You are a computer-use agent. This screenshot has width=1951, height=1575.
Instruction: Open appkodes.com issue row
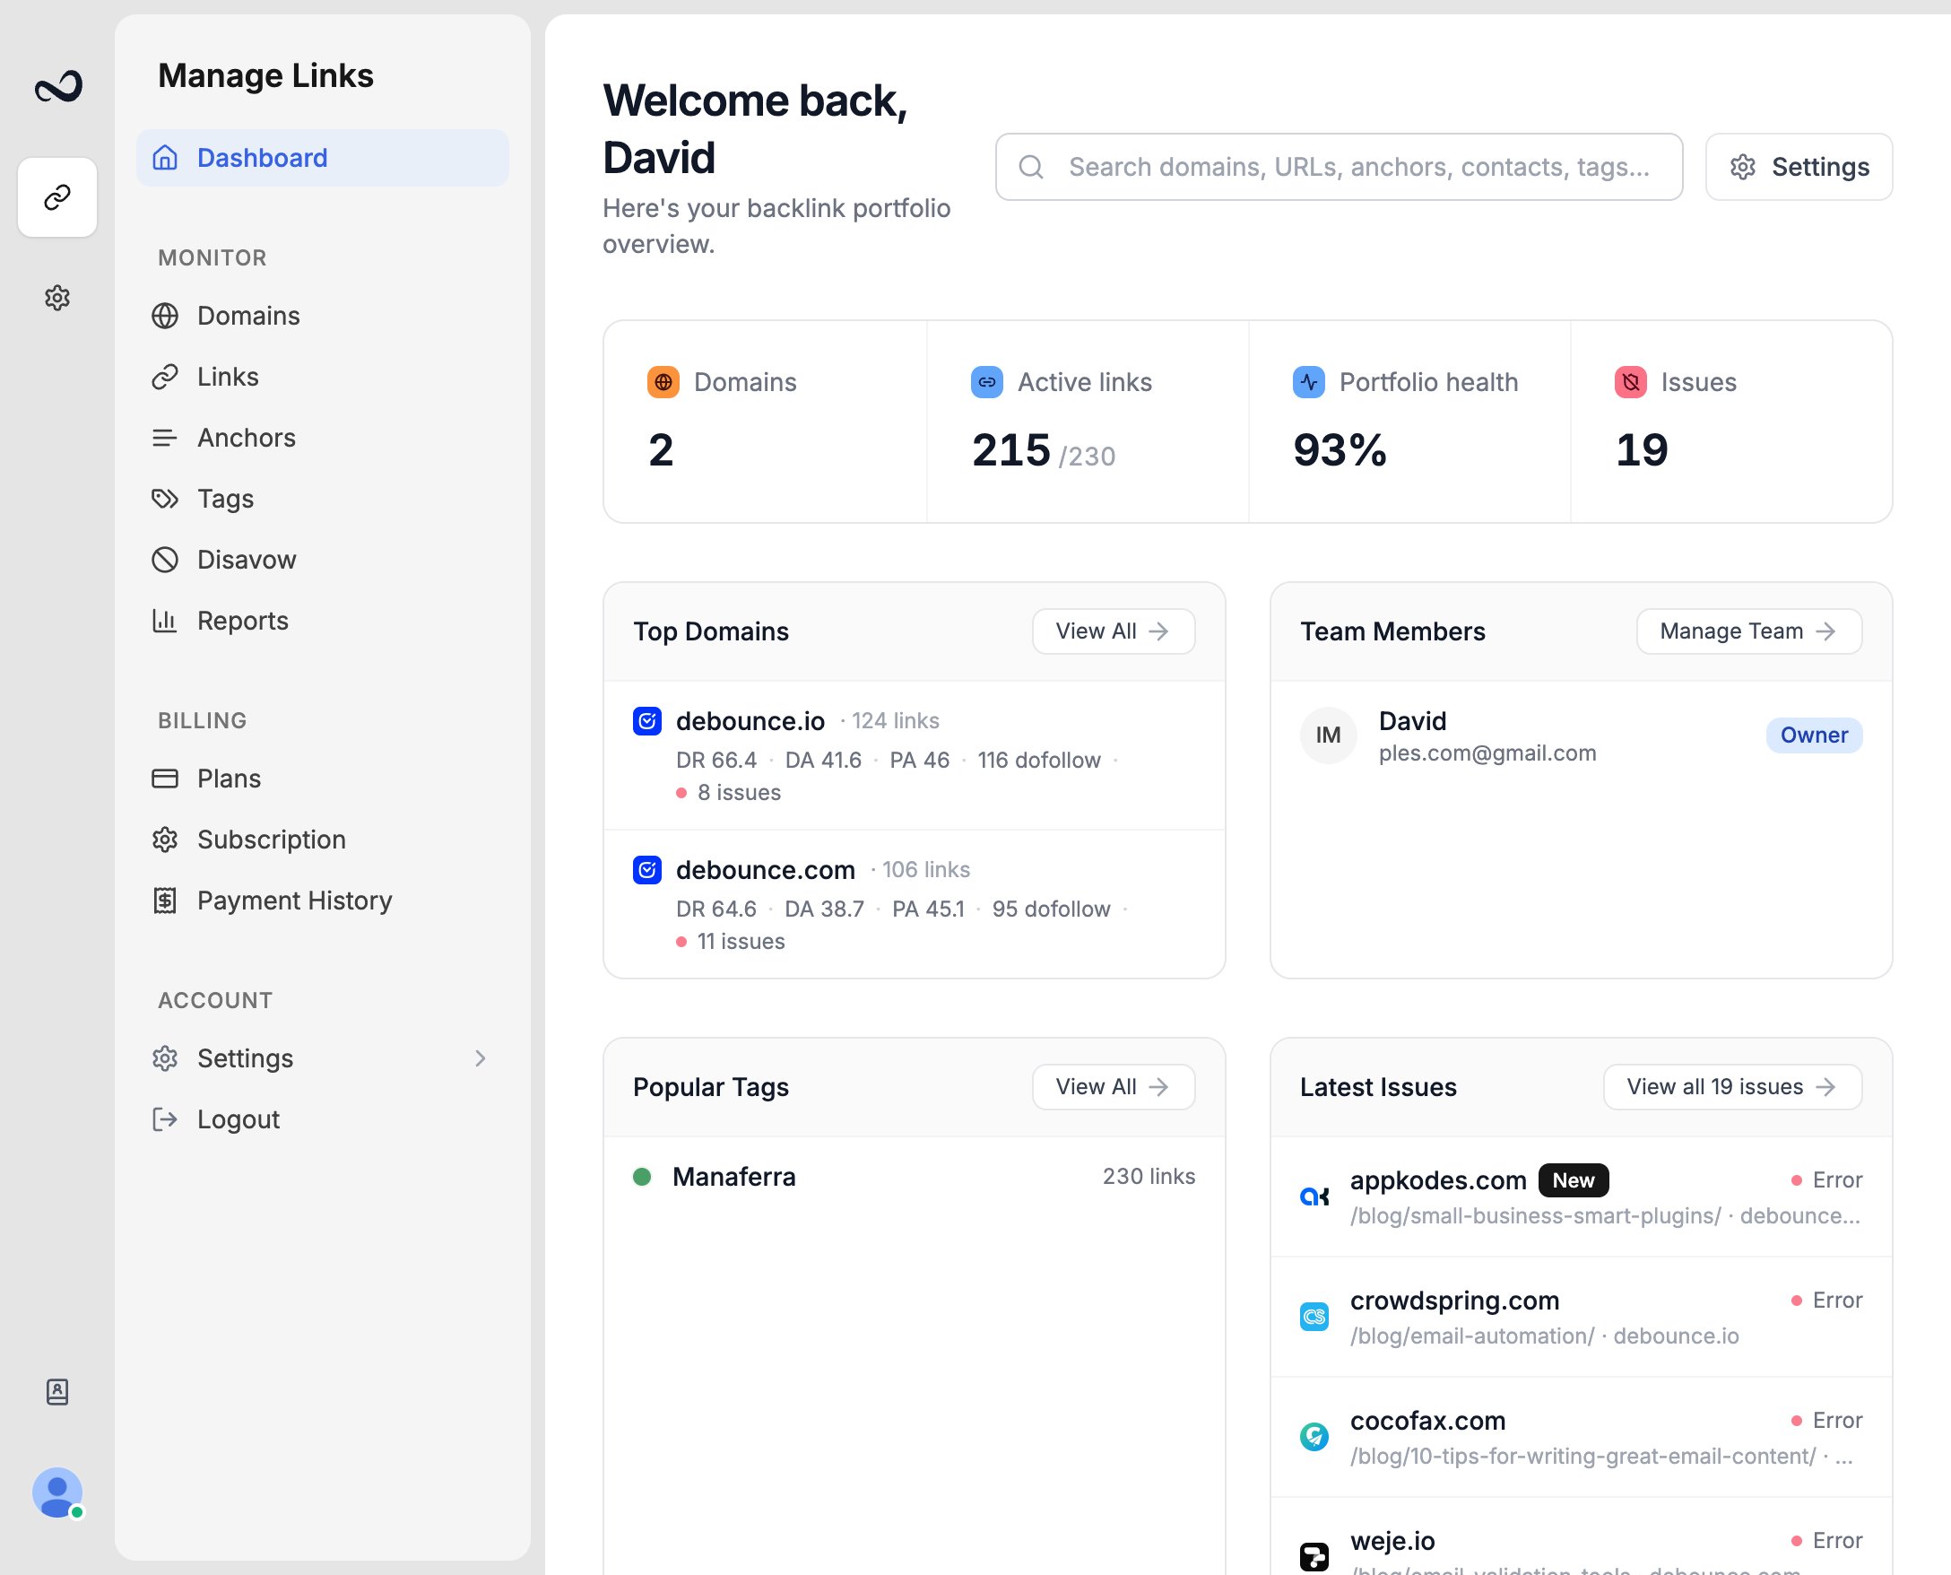[1581, 1196]
